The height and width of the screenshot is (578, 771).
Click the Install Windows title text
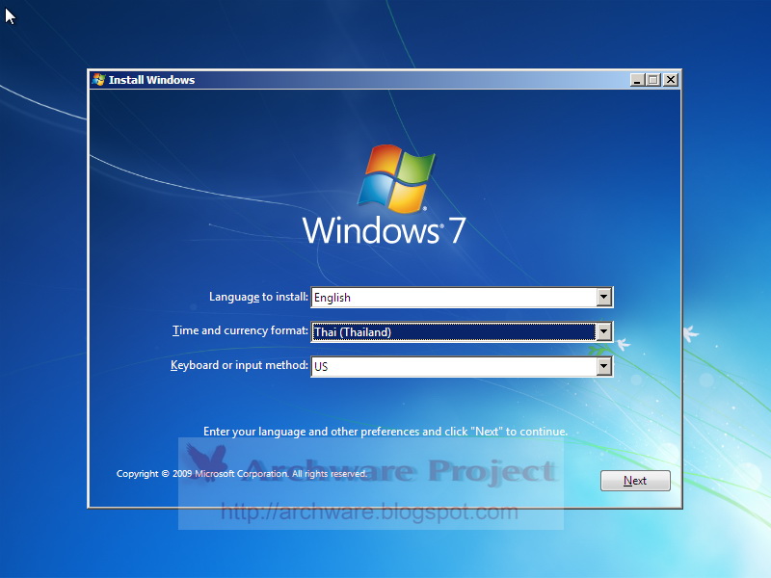click(151, 80)
